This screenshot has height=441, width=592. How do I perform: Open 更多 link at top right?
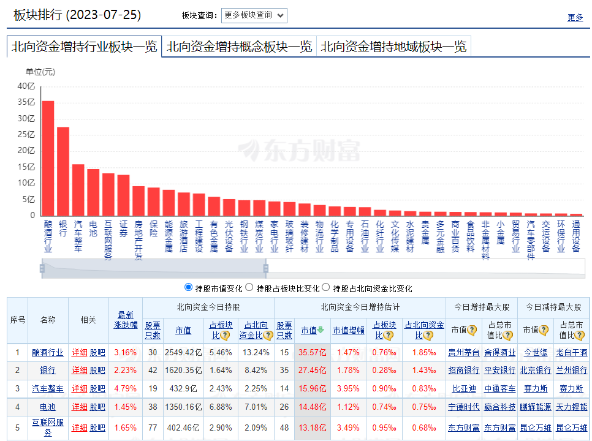575,17
